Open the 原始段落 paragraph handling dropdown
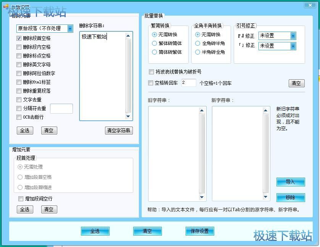The image size is (320, 247). tap(70, 29)
